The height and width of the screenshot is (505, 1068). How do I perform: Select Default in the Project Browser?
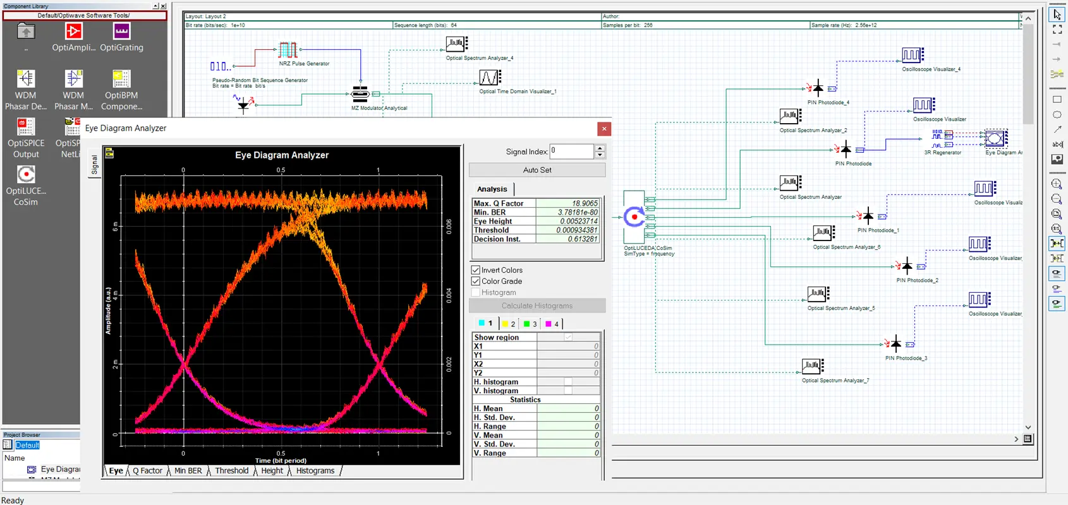pyautogui.click(x=27, y=445)
